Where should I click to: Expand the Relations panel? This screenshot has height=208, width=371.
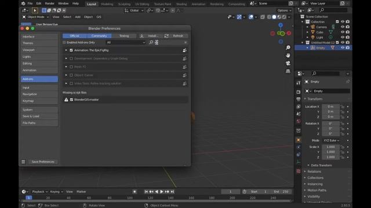click(314, 172)
